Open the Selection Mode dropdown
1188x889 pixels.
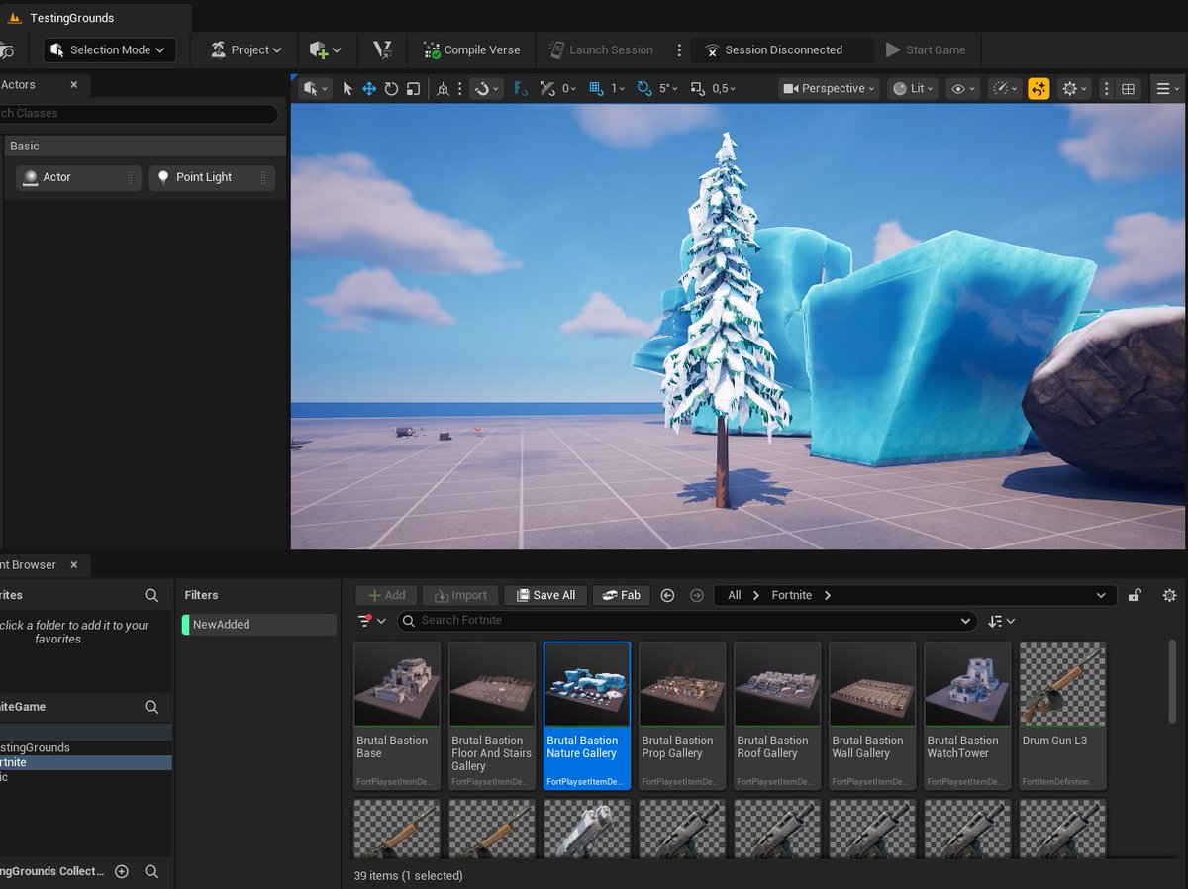[109, 49]
